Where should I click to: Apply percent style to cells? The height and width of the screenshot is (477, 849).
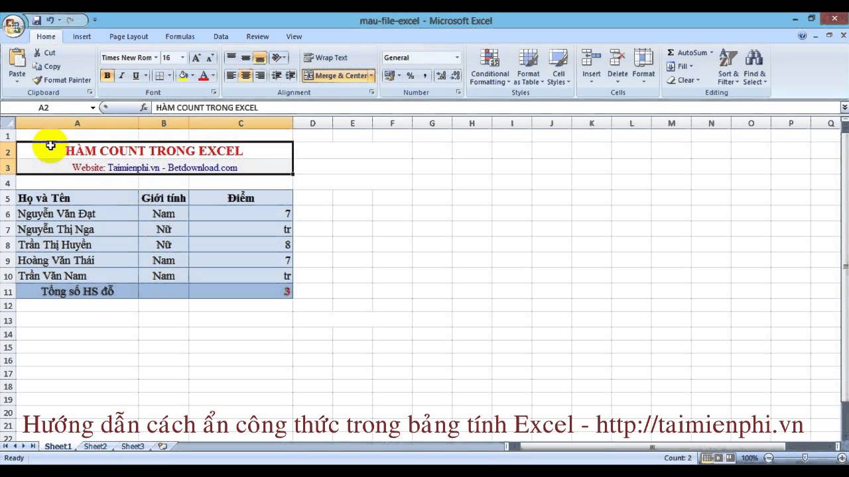410,76
